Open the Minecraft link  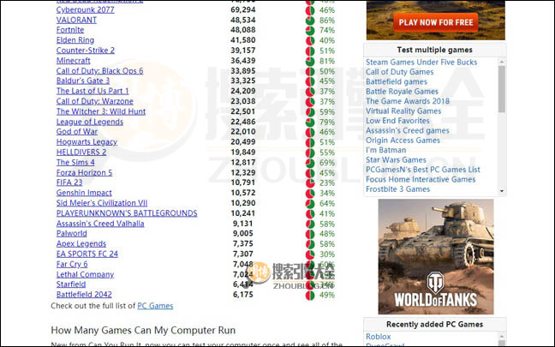tap(74, 61)
